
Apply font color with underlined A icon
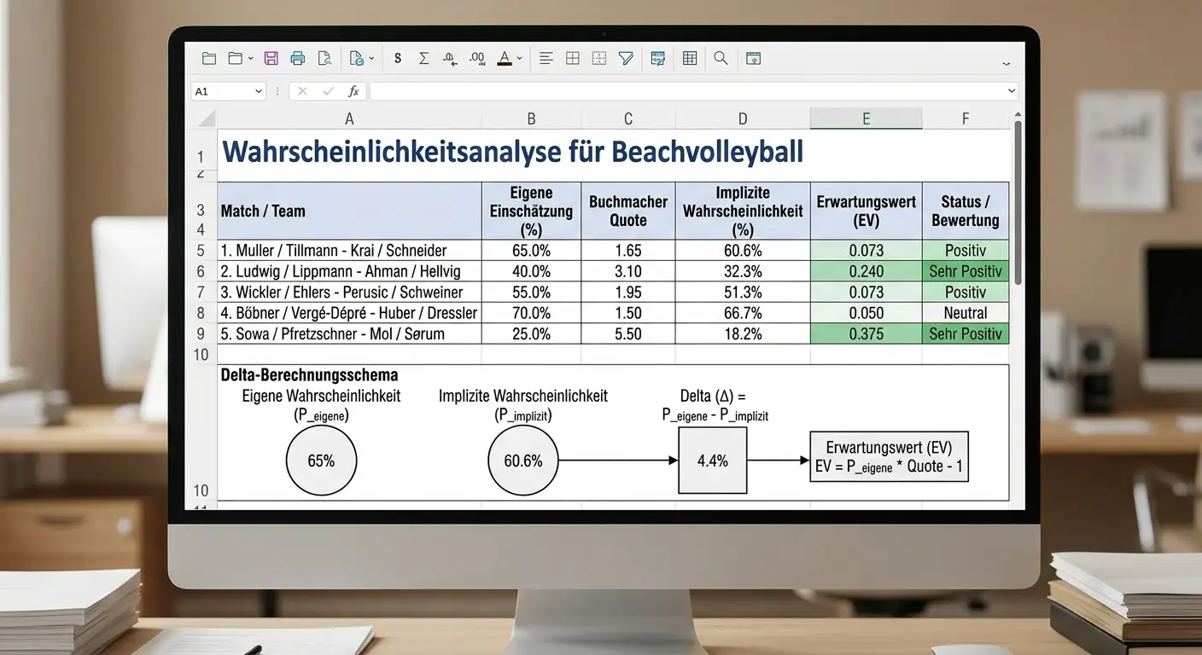pyautogui.click(x=505, y=59)
